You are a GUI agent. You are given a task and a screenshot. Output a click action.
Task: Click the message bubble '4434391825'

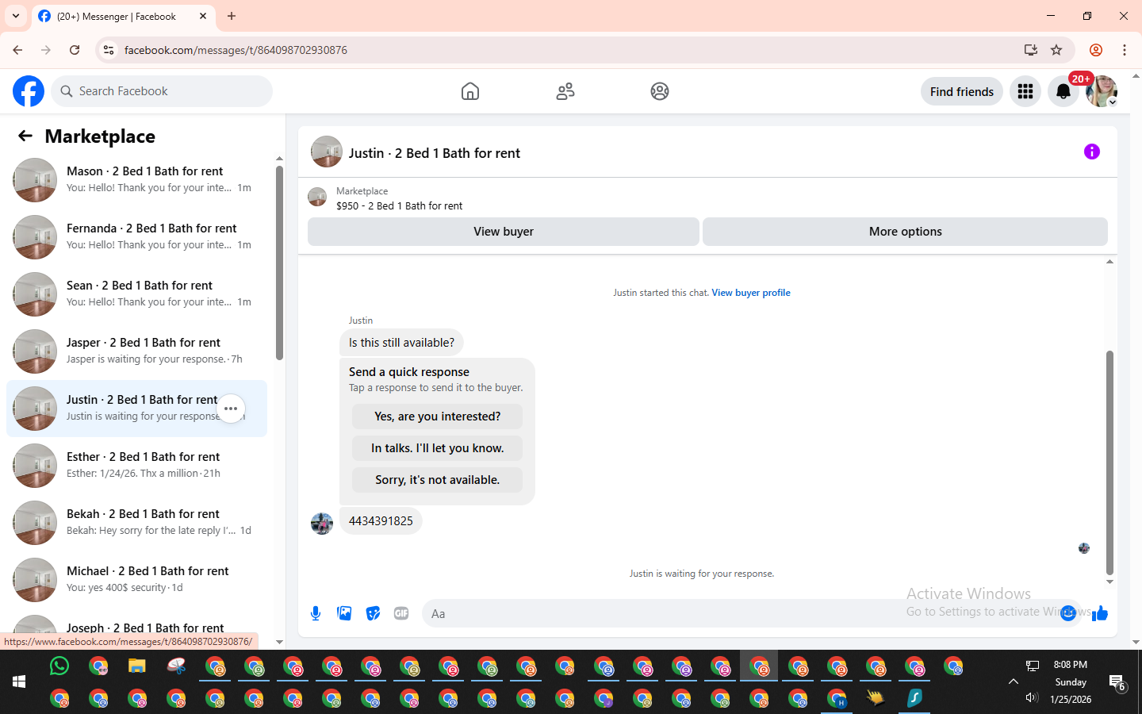[x=381, y=521]
